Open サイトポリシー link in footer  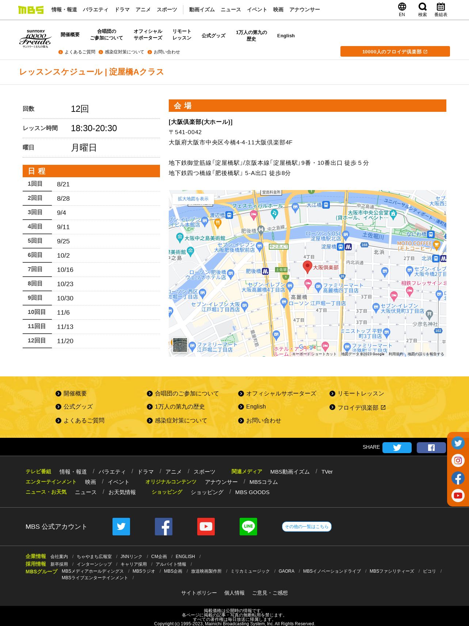click(x=199, y=593)
